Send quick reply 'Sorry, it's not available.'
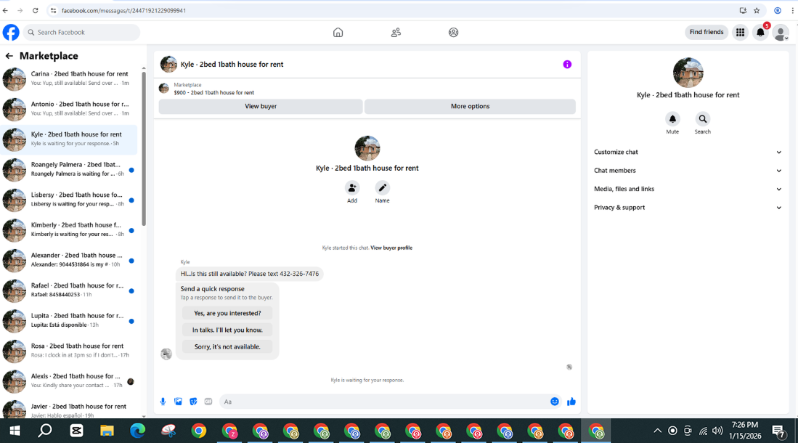Viewport: 798px width, 443px height. point(227,346)
